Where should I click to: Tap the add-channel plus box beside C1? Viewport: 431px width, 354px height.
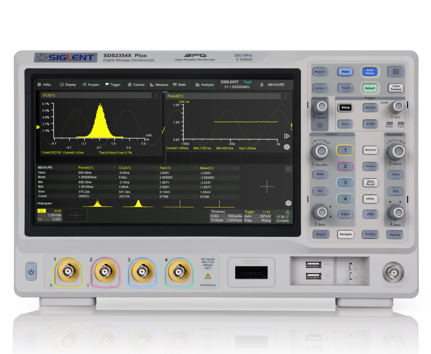[75, 216]
